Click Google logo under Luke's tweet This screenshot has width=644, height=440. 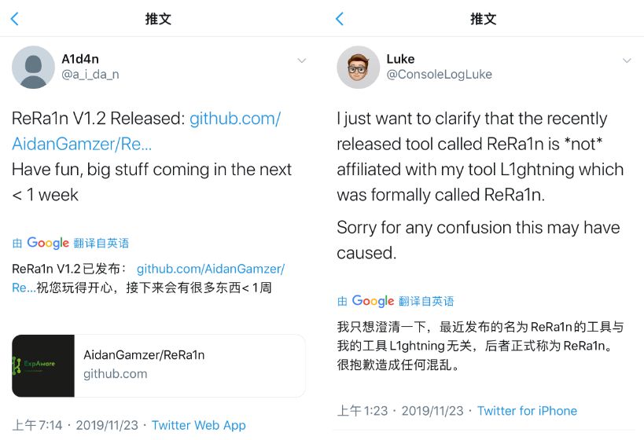click(x=373, y=301)
